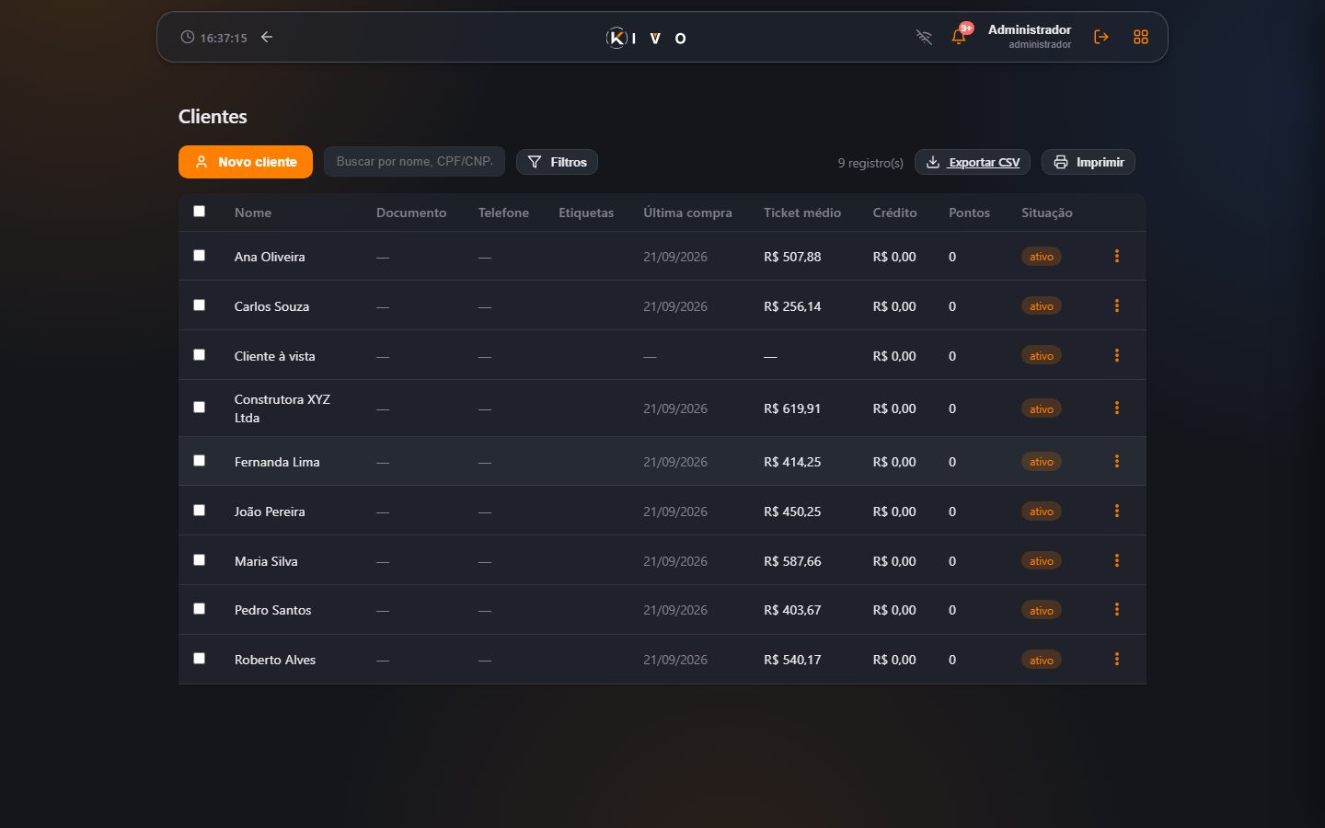
Task: Click Exportar CSV
Action: pos(973,162)
